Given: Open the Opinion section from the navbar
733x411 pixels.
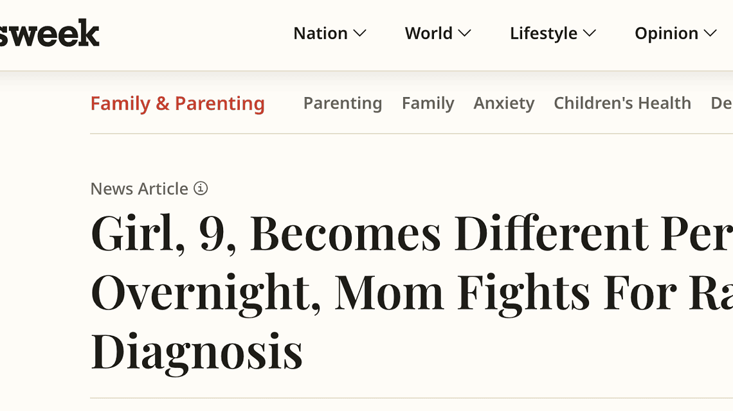Looking at the screenshot, I should point(665,33).
